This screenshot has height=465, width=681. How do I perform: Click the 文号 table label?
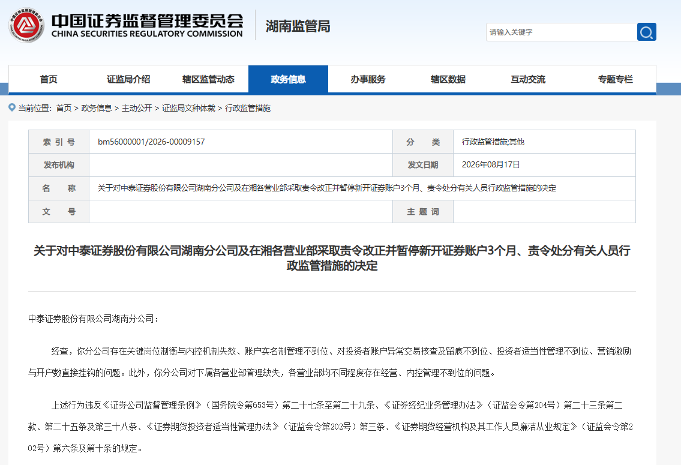[59, 211]
